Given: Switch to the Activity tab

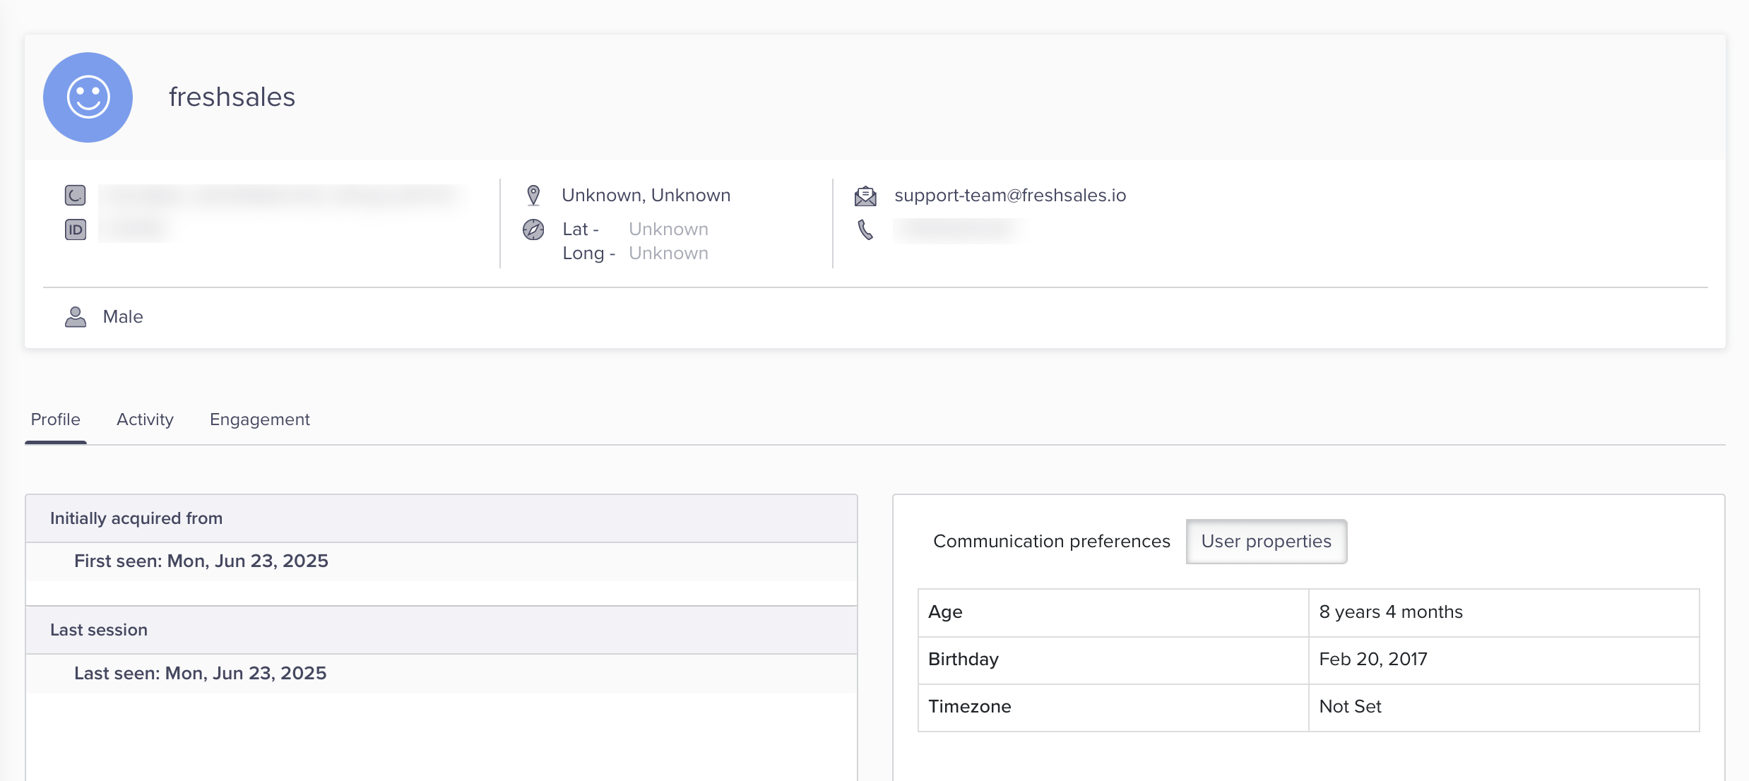Looking at the screenshot, I should 145,419.
